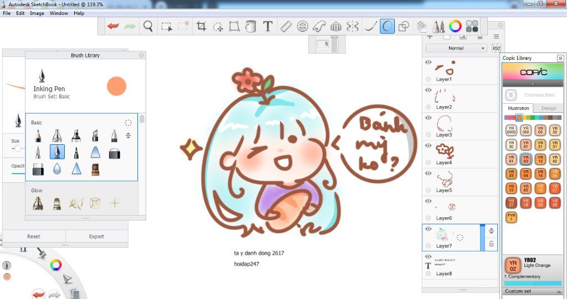The width and height of the screenshot is (567, 299).
Task: Select the Text tool
Action: (x=267, y=26)
